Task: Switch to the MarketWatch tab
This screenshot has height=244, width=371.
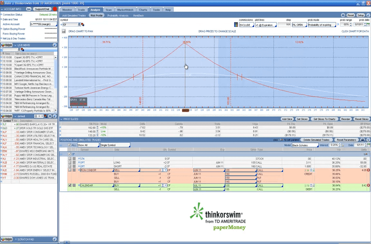Action: (125, 10)
